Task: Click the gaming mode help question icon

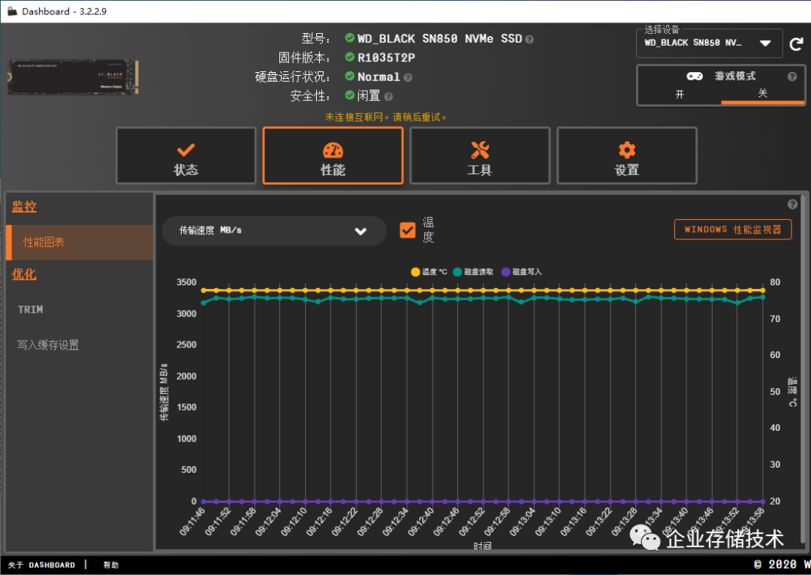Action: 792,77
